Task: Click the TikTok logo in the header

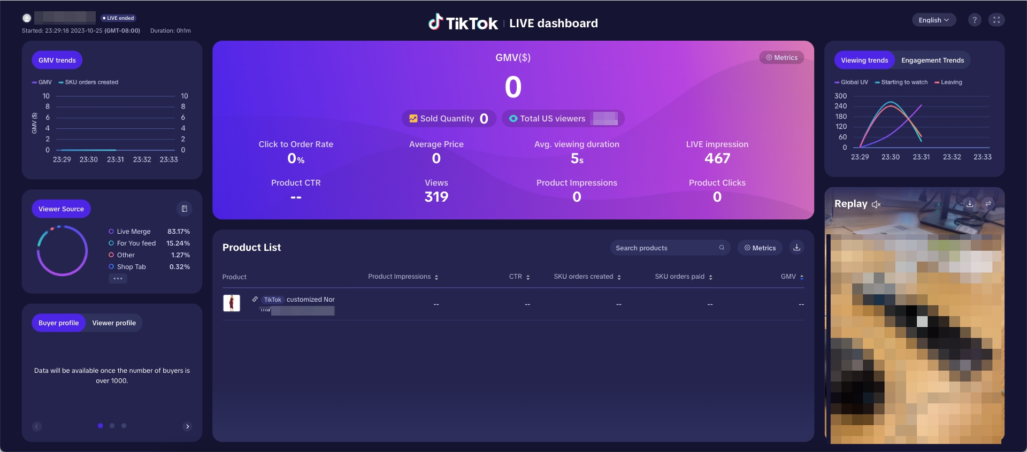Action: pos(463,22)
